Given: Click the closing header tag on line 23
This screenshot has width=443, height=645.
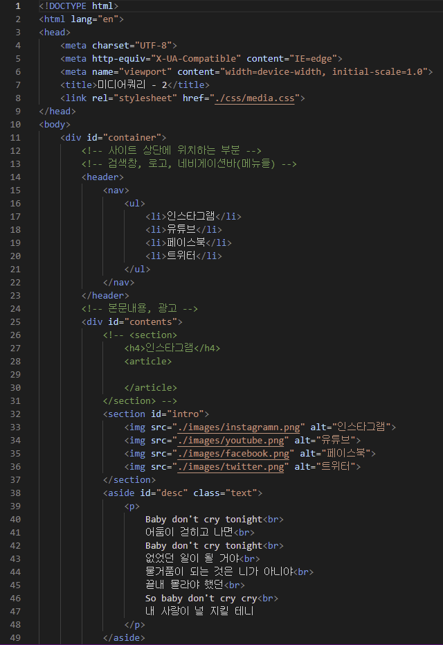Looking at the screenshot, I should pyautogui.click(x=105, y=296).
